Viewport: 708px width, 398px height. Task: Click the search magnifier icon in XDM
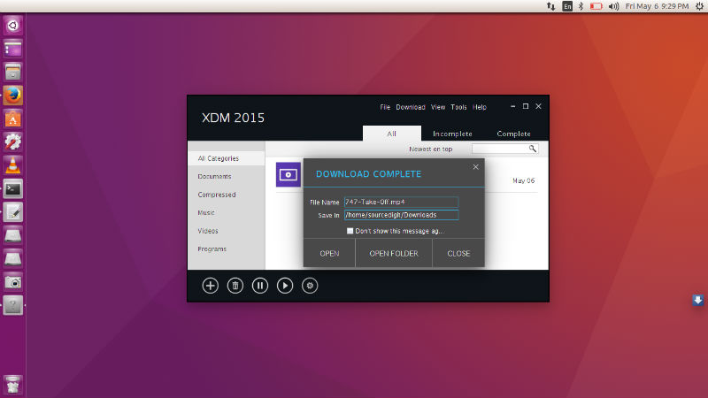(x=533, y=149)
